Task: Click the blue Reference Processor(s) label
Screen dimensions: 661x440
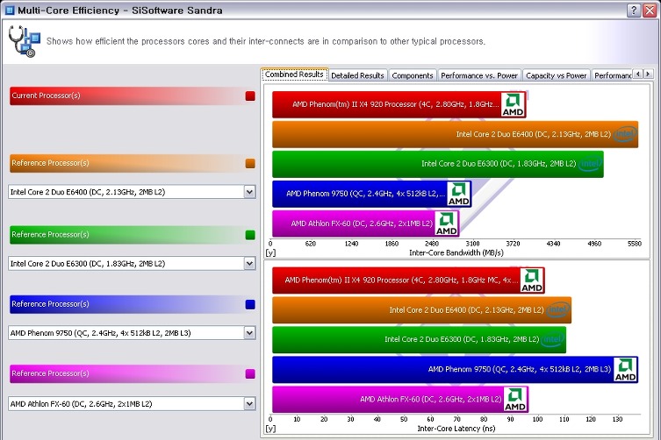Action: 50,304
